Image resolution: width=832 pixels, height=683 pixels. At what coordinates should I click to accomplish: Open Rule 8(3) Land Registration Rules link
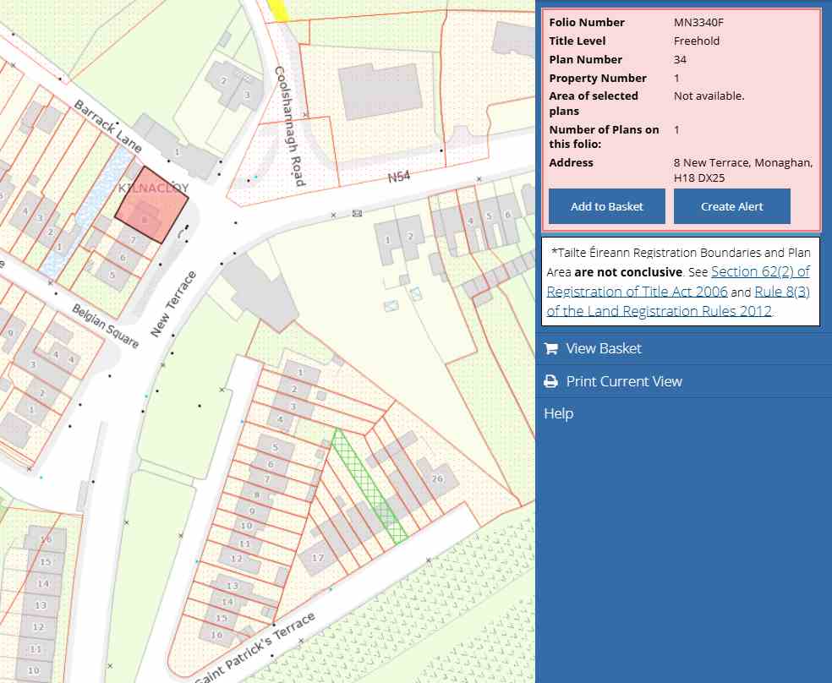coord(660,310)
